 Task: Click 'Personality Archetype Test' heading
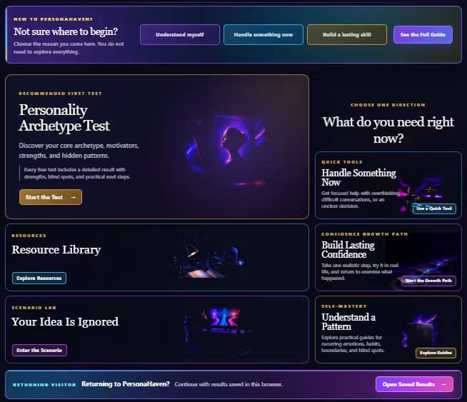point(64,118)
